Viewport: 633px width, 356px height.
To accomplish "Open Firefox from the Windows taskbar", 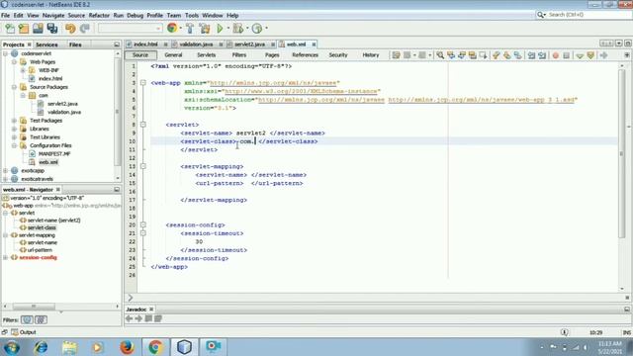I will [x=127, y=347].
